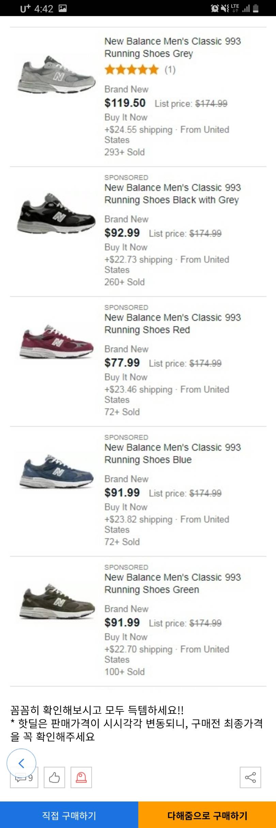
Task: Tap the alarm clock status icon
Action: pyautogui.click(x=215, y=8)
